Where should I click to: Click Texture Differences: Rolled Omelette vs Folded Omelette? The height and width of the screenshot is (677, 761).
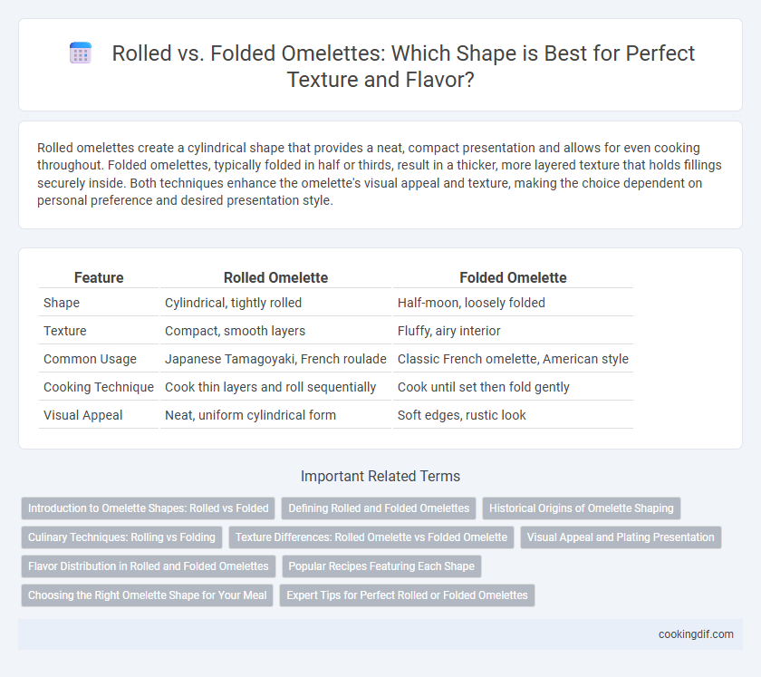pyautogui.click(x=371, y=537)
